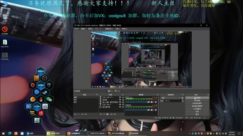The width and height of the screenshot is (243, 136).
Task: Open Steam from the hexagon launcher
Action: (45, 92)
